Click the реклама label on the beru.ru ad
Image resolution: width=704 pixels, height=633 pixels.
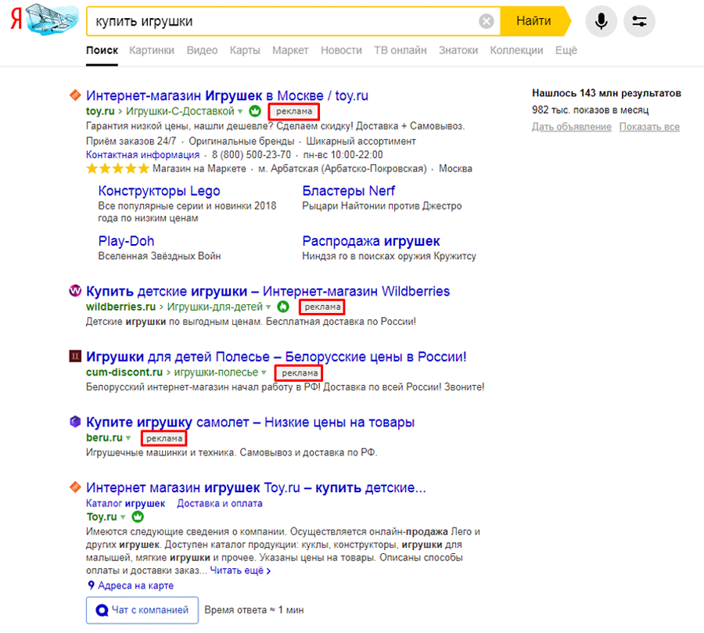point(164,438)
